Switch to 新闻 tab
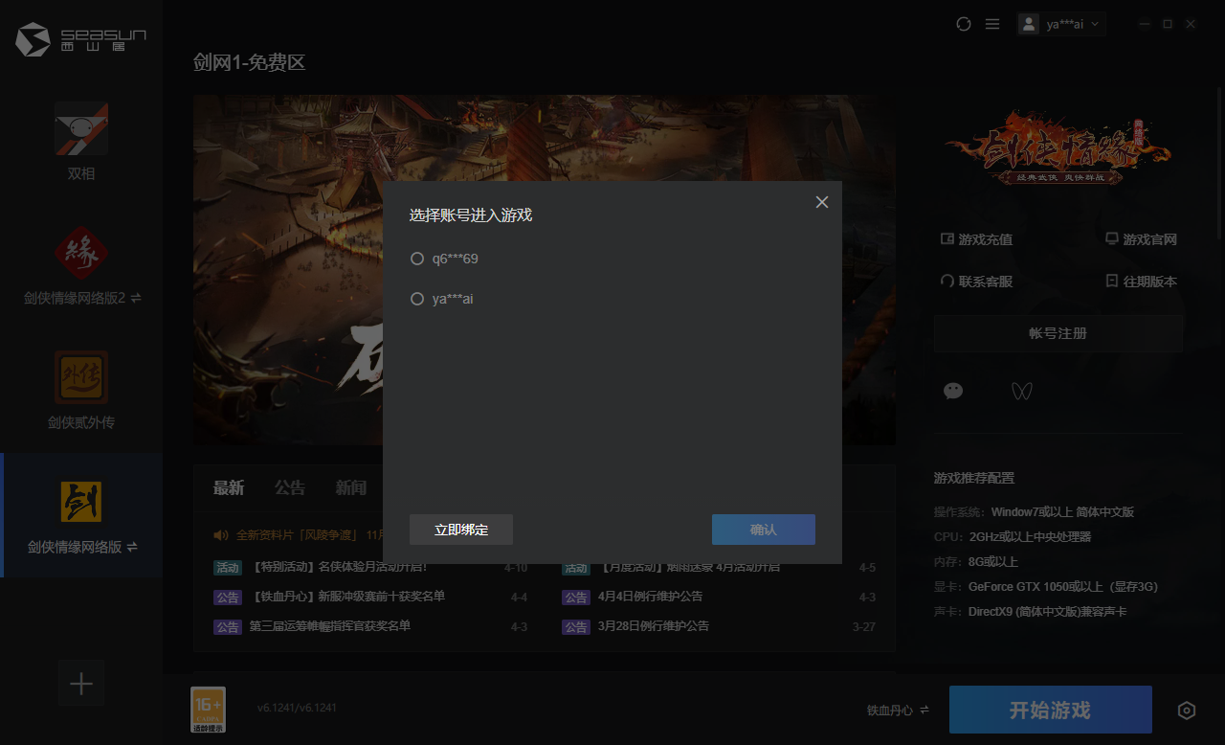 tap(351, 488)
